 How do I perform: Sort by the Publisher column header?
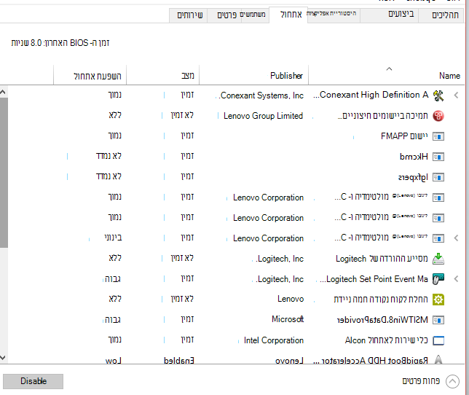pyautogui.click(x=286, y=76)
